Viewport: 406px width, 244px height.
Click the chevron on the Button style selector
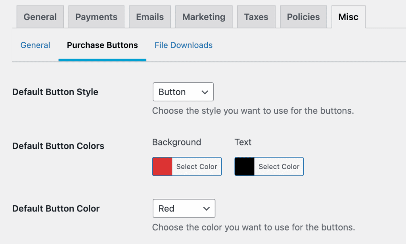point(205,91)
